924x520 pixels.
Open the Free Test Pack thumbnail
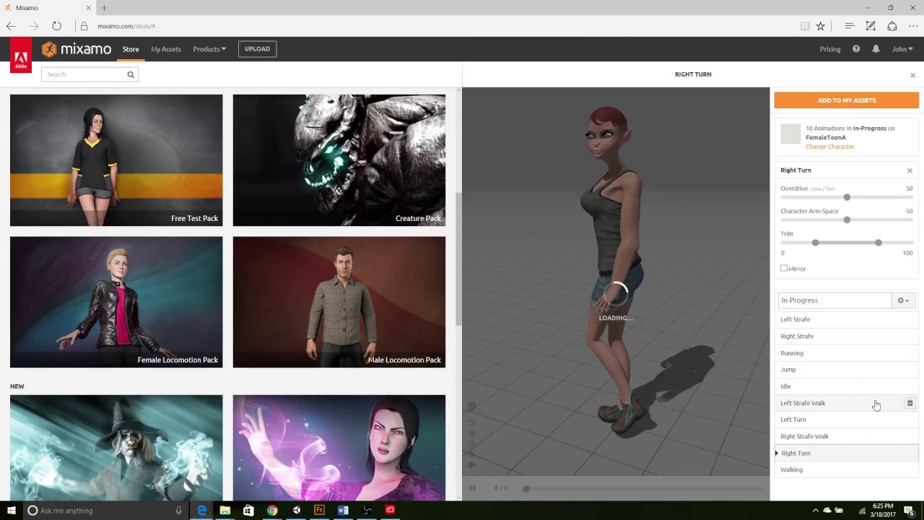click(116, 160)
